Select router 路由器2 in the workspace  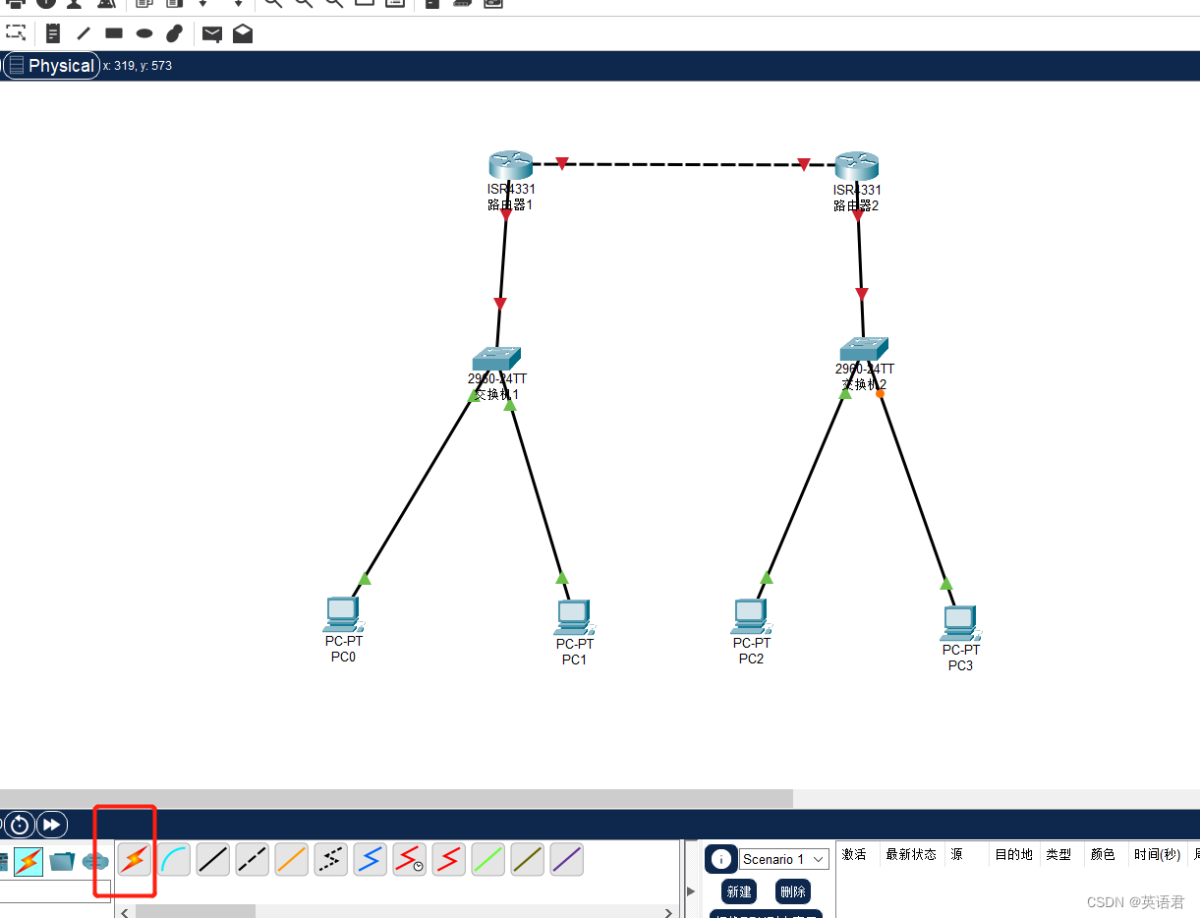pyautogui.click(x=857, y=166)
